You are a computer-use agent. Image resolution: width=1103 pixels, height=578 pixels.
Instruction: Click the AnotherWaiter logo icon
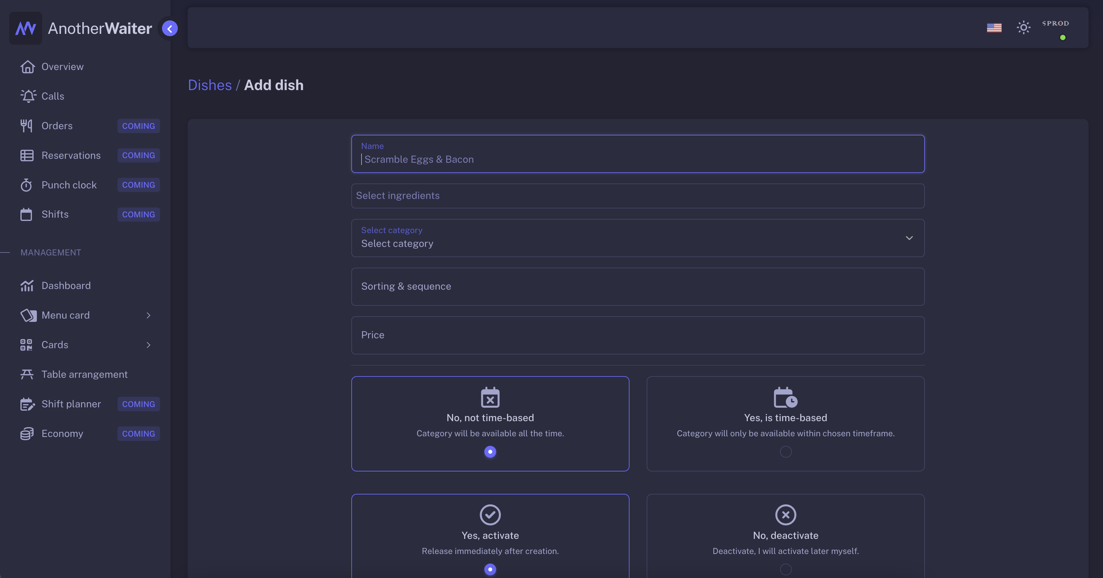click(26, 28)
